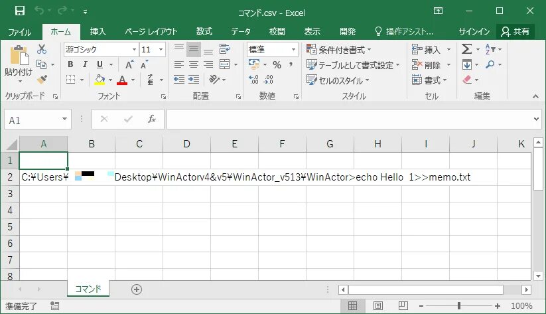Click the Copy icon

click(42, 64)
